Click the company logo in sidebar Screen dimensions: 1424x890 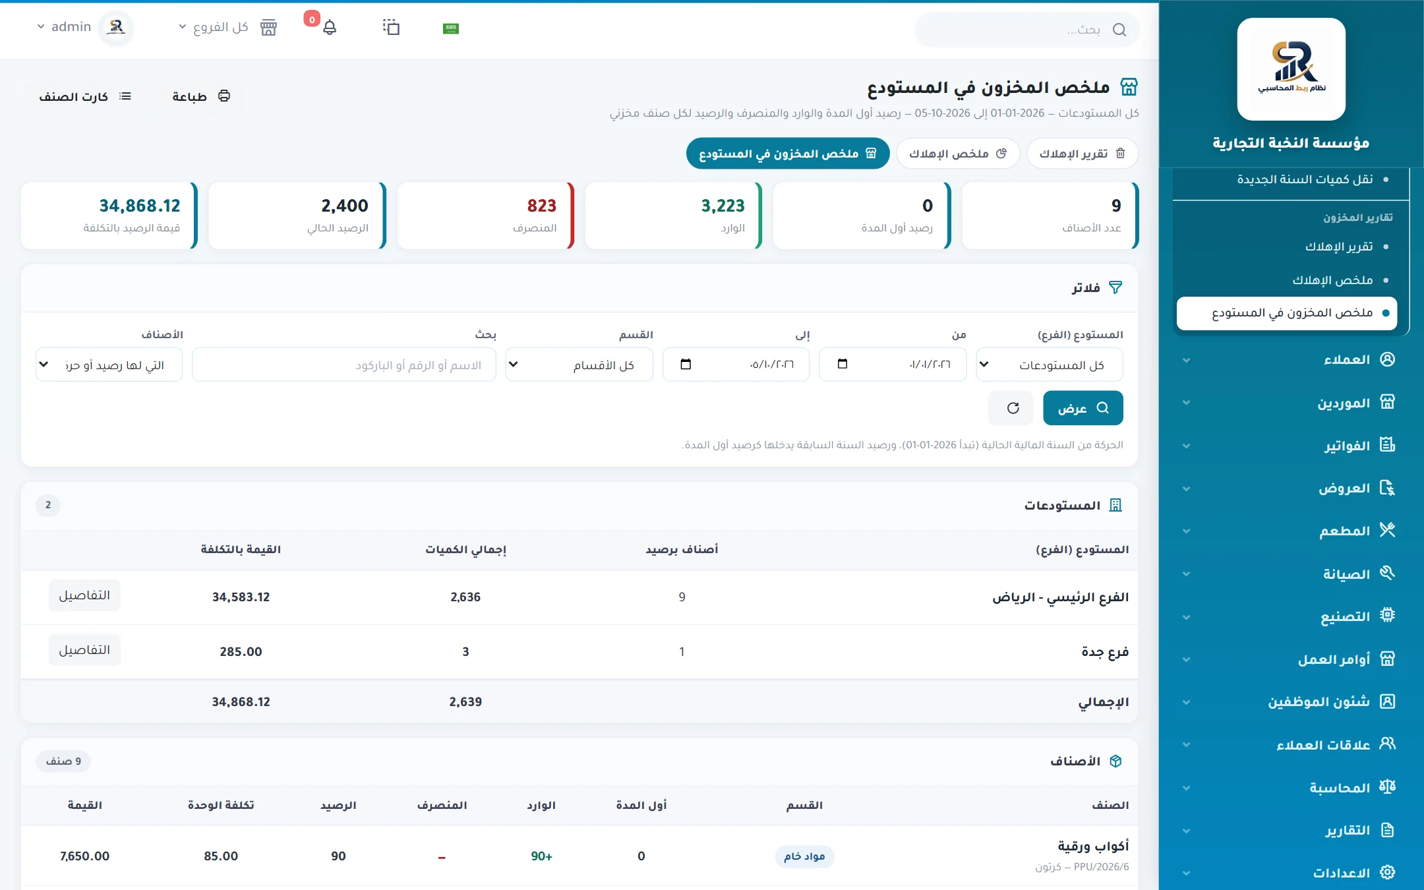pos(1291,69)
